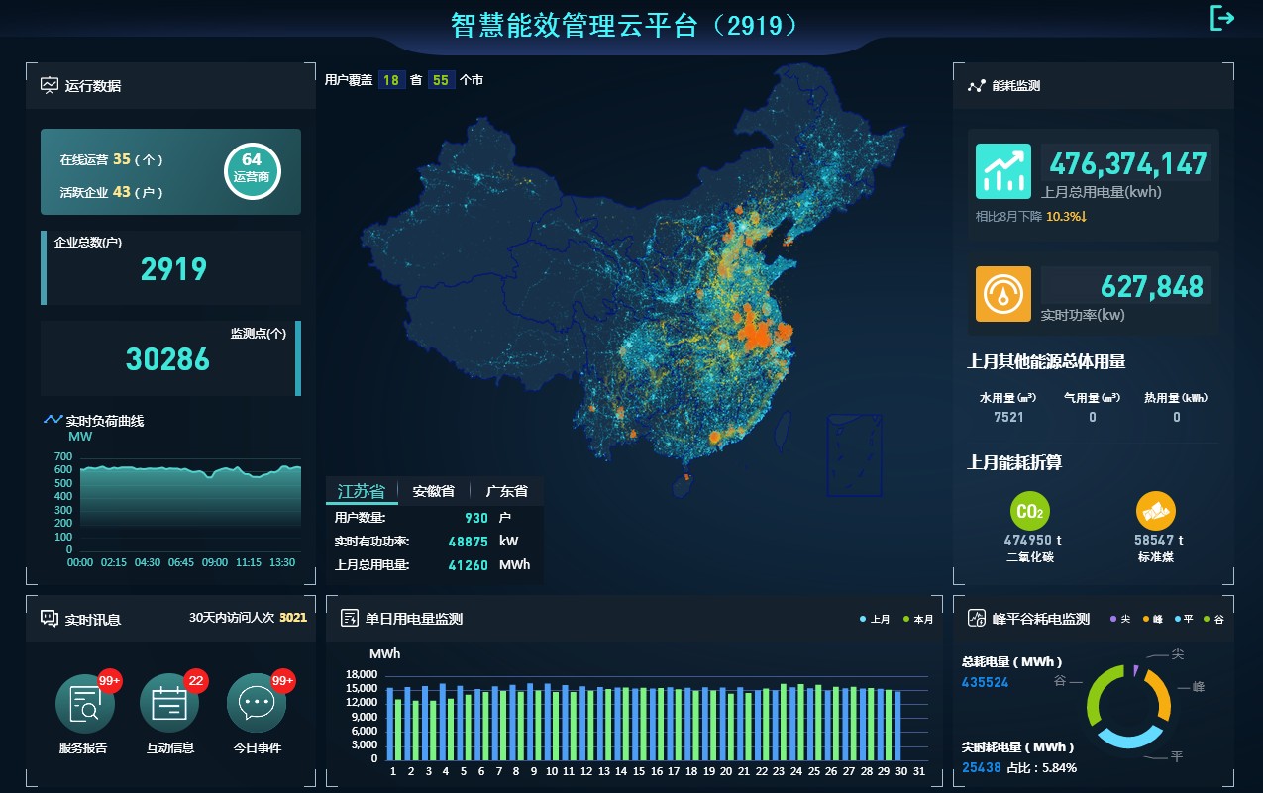Toggle the 谷 legend item in pie chart
1263x793 pixels.
pos(1213,619)
